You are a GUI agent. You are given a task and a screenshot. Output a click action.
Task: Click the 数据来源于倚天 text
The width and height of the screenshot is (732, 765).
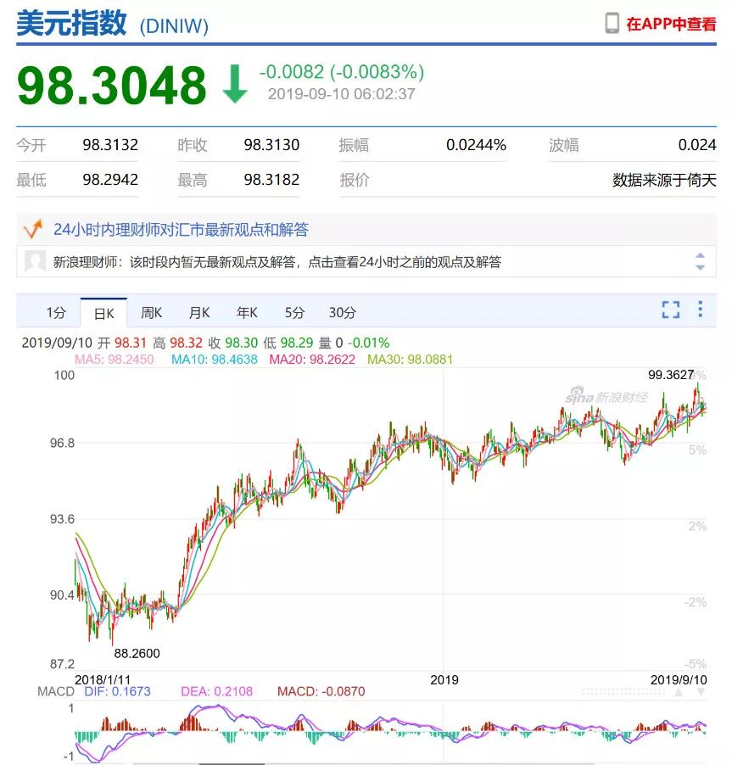click(664, 180)
